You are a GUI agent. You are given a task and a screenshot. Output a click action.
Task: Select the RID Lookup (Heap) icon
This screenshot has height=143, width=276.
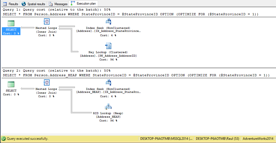tap(108, 107)
